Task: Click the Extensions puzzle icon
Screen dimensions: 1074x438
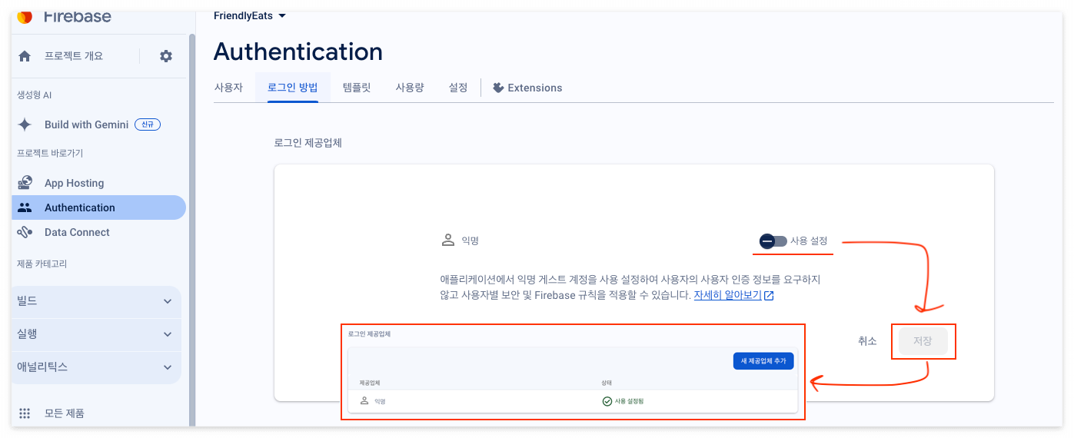Action: coord(498,88)
